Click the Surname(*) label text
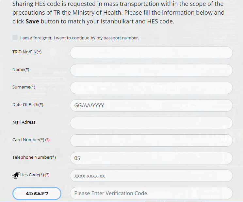Image resolution: width=243 pixels, height=202 pixels. click(24, 87)
